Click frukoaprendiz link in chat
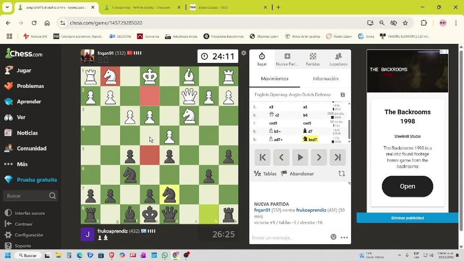The image size is (464, 261). click(x=311, y=210)
